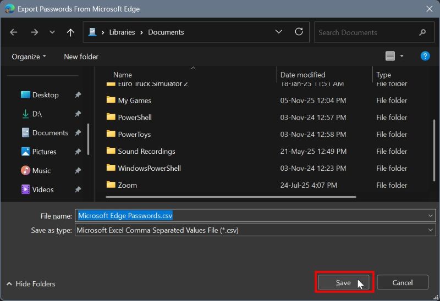Viewport: 440px width, 301px height.
Task: Open Videos in the sidebar
Action: pos(43,189)
